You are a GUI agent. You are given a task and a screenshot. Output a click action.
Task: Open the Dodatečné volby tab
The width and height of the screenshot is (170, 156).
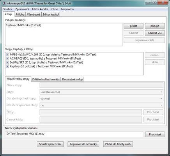coord(72,79)
